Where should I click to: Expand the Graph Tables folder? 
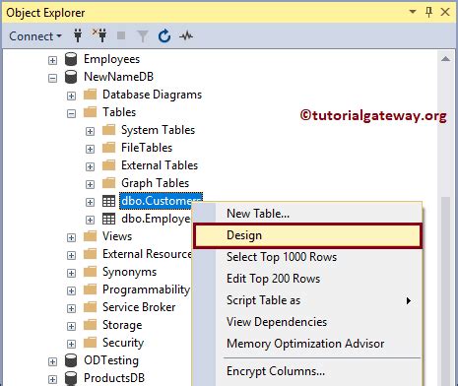click(x=90, y=184)
